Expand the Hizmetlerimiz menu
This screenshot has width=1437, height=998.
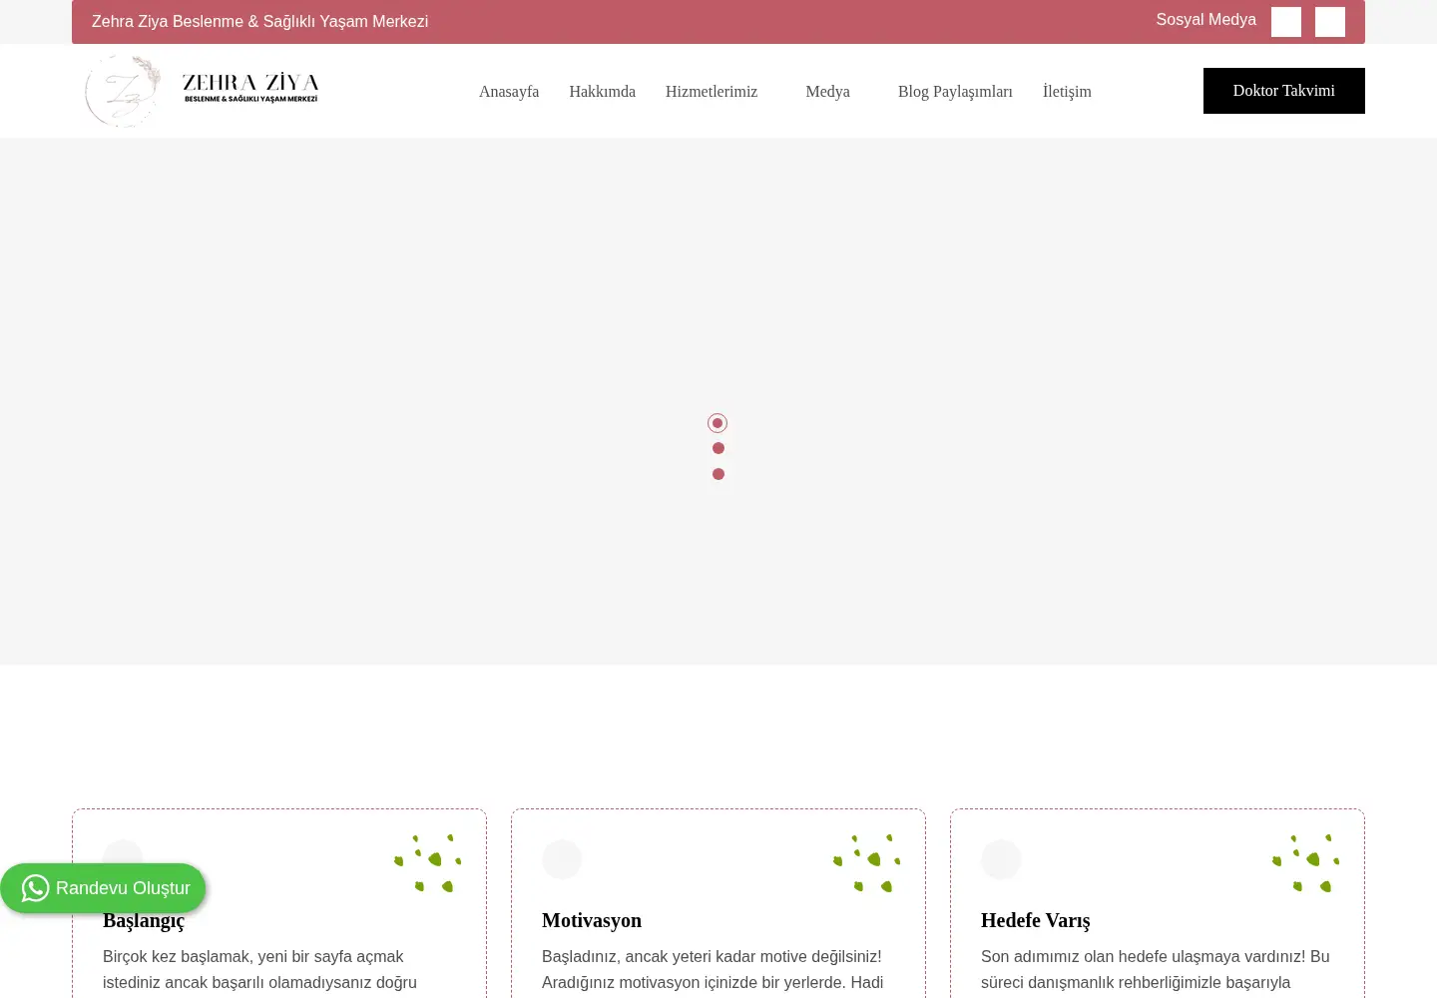712,91
